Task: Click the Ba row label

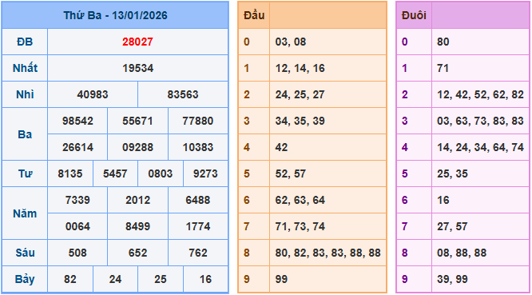Action: (25, 134)
